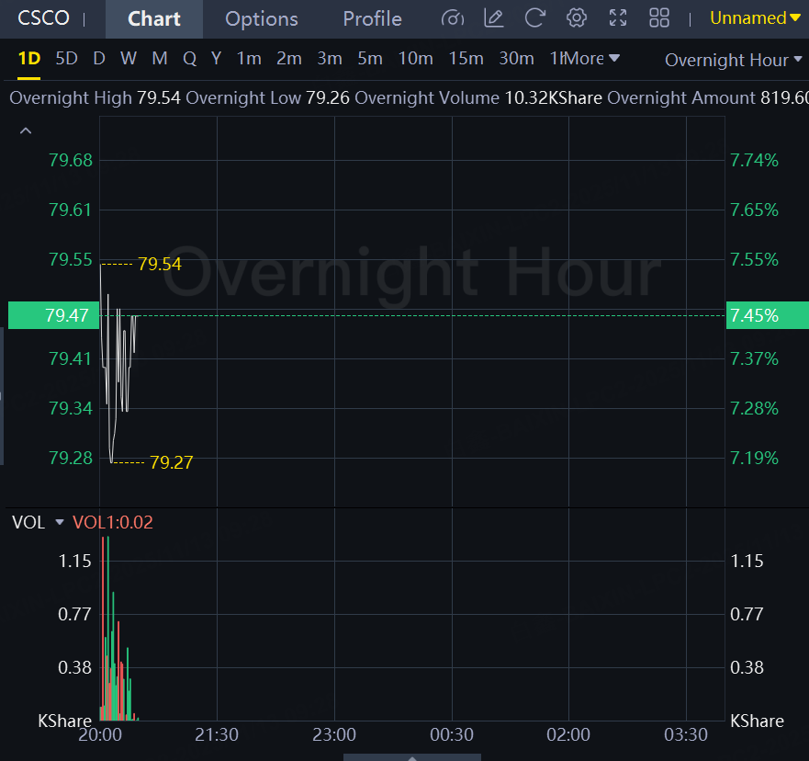Switch to 5D timeframe
The height and width of the screenshot is (761, 809).
66,59
